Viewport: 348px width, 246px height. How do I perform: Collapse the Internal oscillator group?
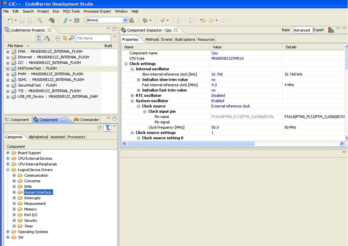click(x=132, y=69)
